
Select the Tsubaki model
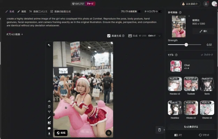pos(191,86)
